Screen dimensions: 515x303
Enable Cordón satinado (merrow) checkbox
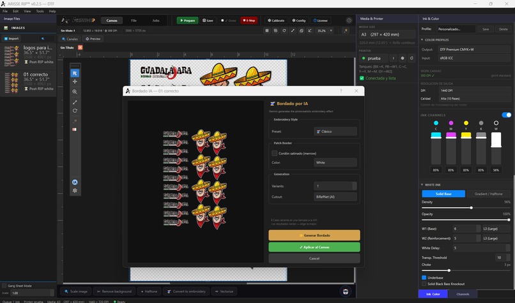(275, 153)
